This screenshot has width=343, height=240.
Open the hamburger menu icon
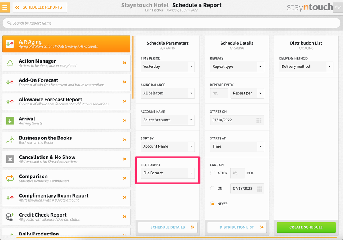(x=5, y=7)
